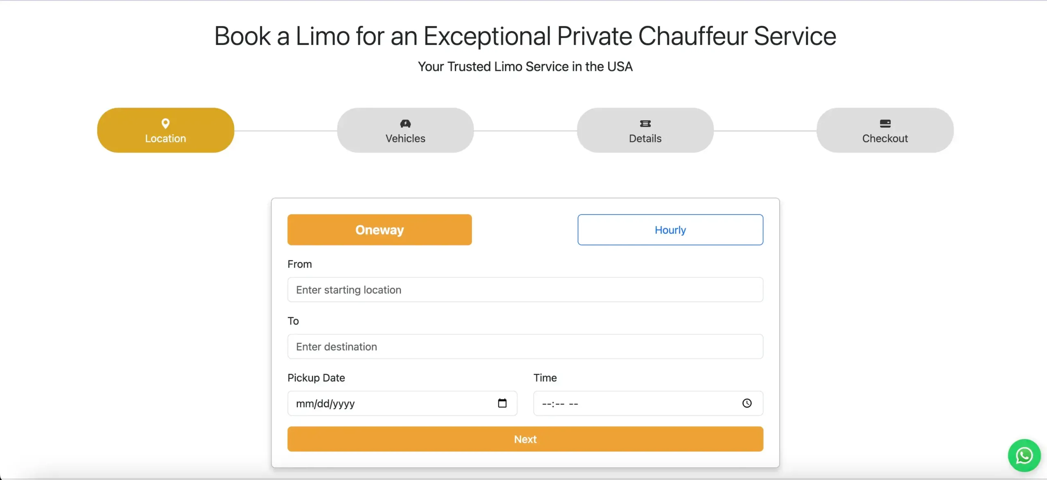This screenshot has height=480, width=1047.
Task: Click the Checkout card icon
Action: 885,123
